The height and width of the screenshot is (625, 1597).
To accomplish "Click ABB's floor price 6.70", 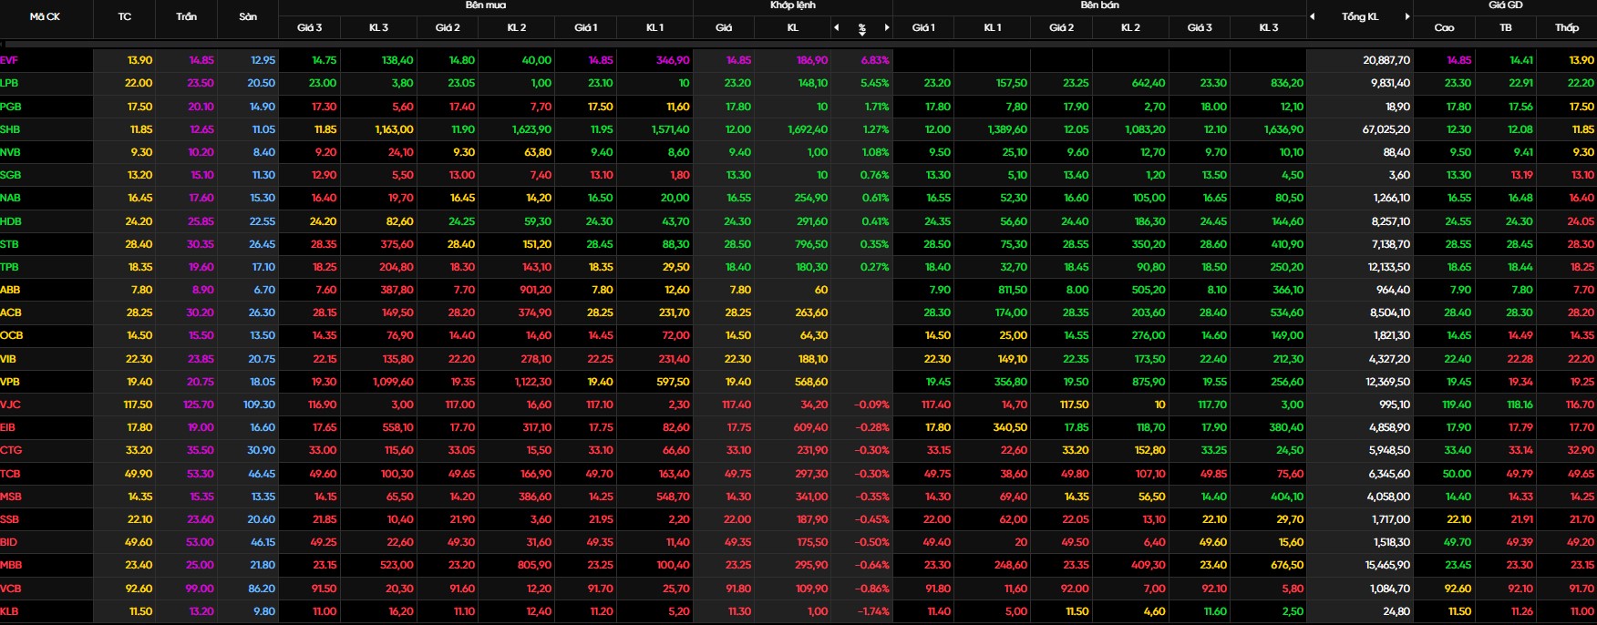I will coord(264,290).
